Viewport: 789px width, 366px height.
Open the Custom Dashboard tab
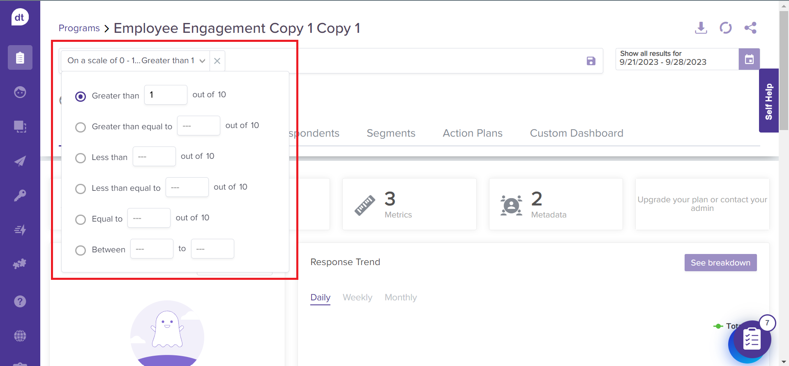pyautogui.click(x=576, y=133)
